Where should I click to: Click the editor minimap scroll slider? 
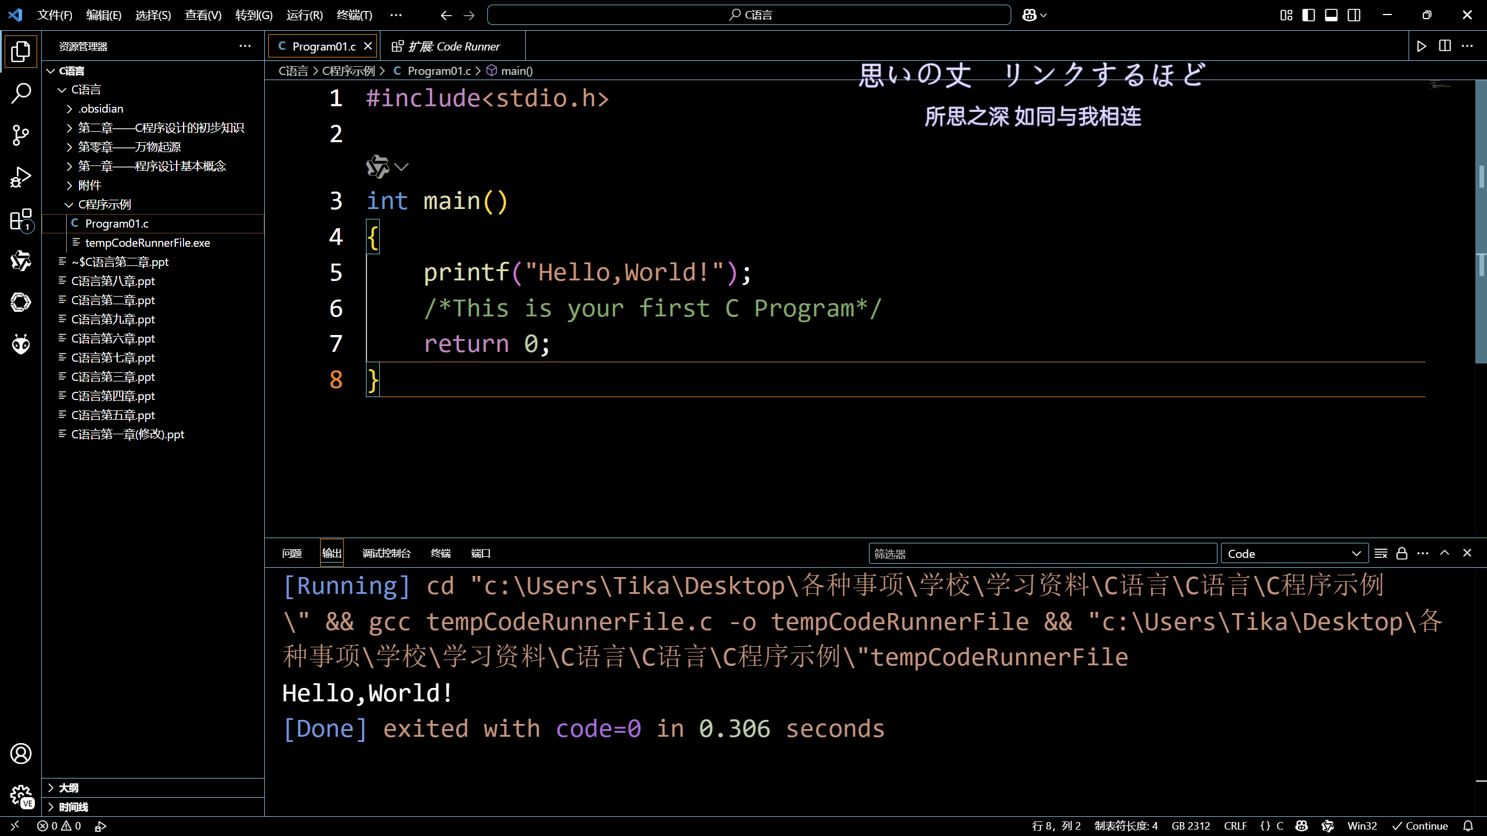[x=1481, y=221]
